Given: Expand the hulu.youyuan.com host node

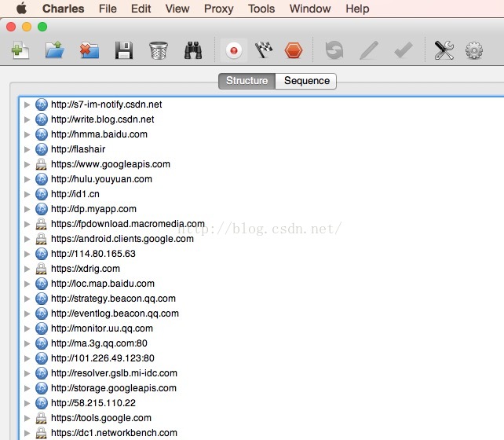Looking at the screenshot, I should click(27, 179).
